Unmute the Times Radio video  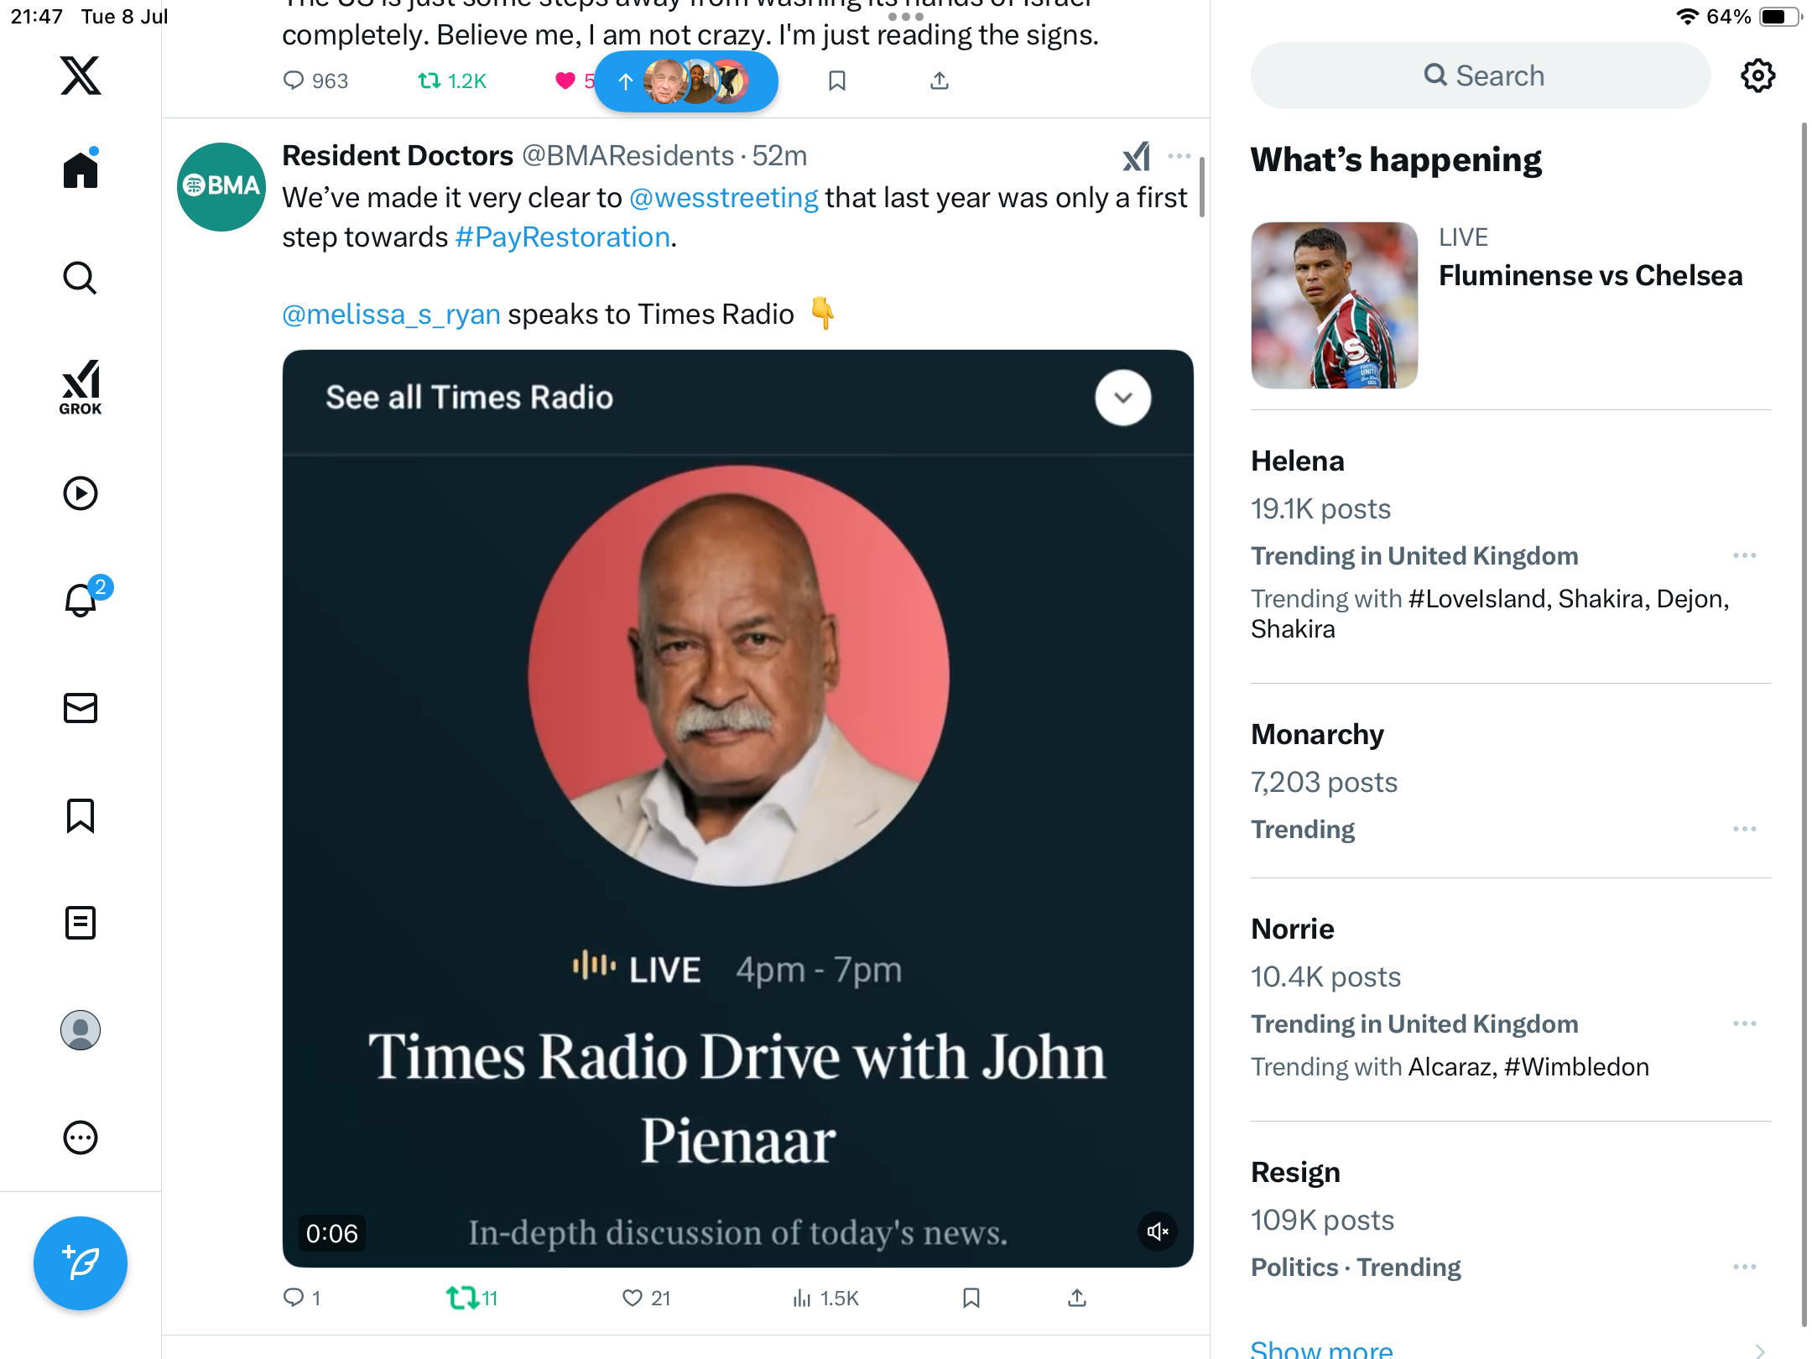coord(1158,1231)
